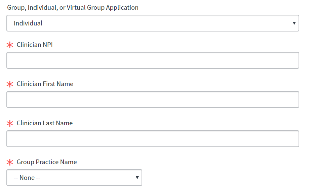The width and height of the screenshot is (310, 195).
Task: Click the arrow on the '-- None --' dropdown
Action: click(x=137, y=178)
